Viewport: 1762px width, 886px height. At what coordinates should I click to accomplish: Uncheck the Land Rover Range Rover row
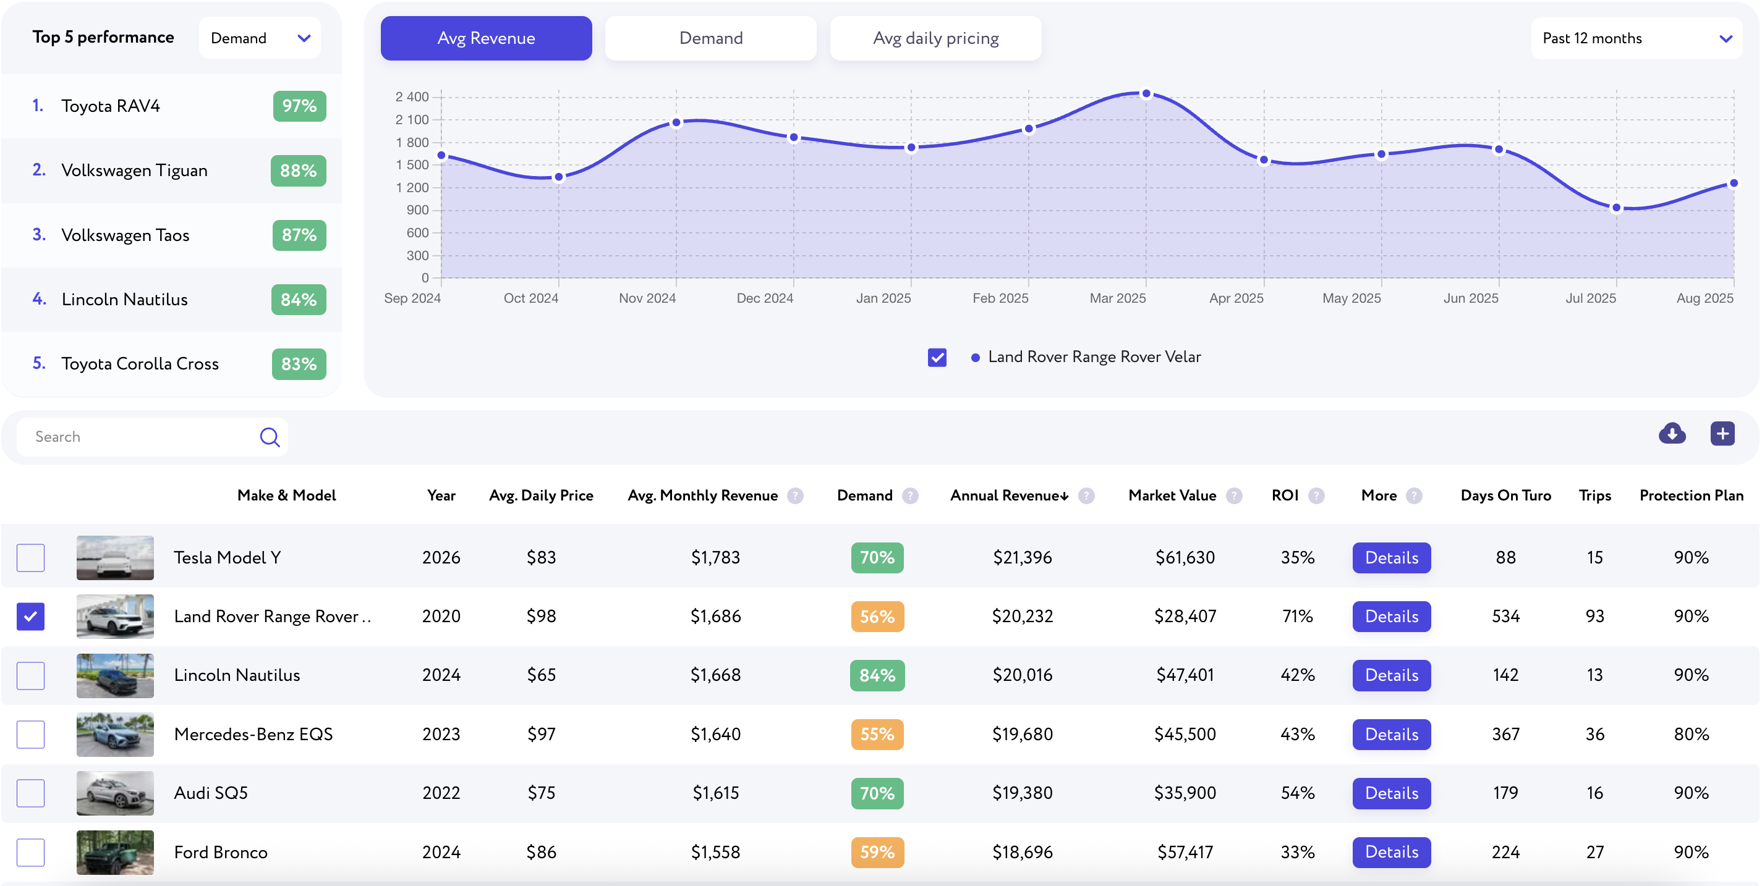click(x=31, y=617)
